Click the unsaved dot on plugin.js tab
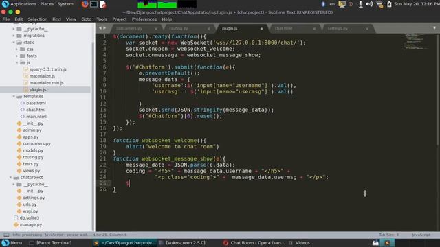The width and height of the screenshot is (440, 247). tap(261, 29)
